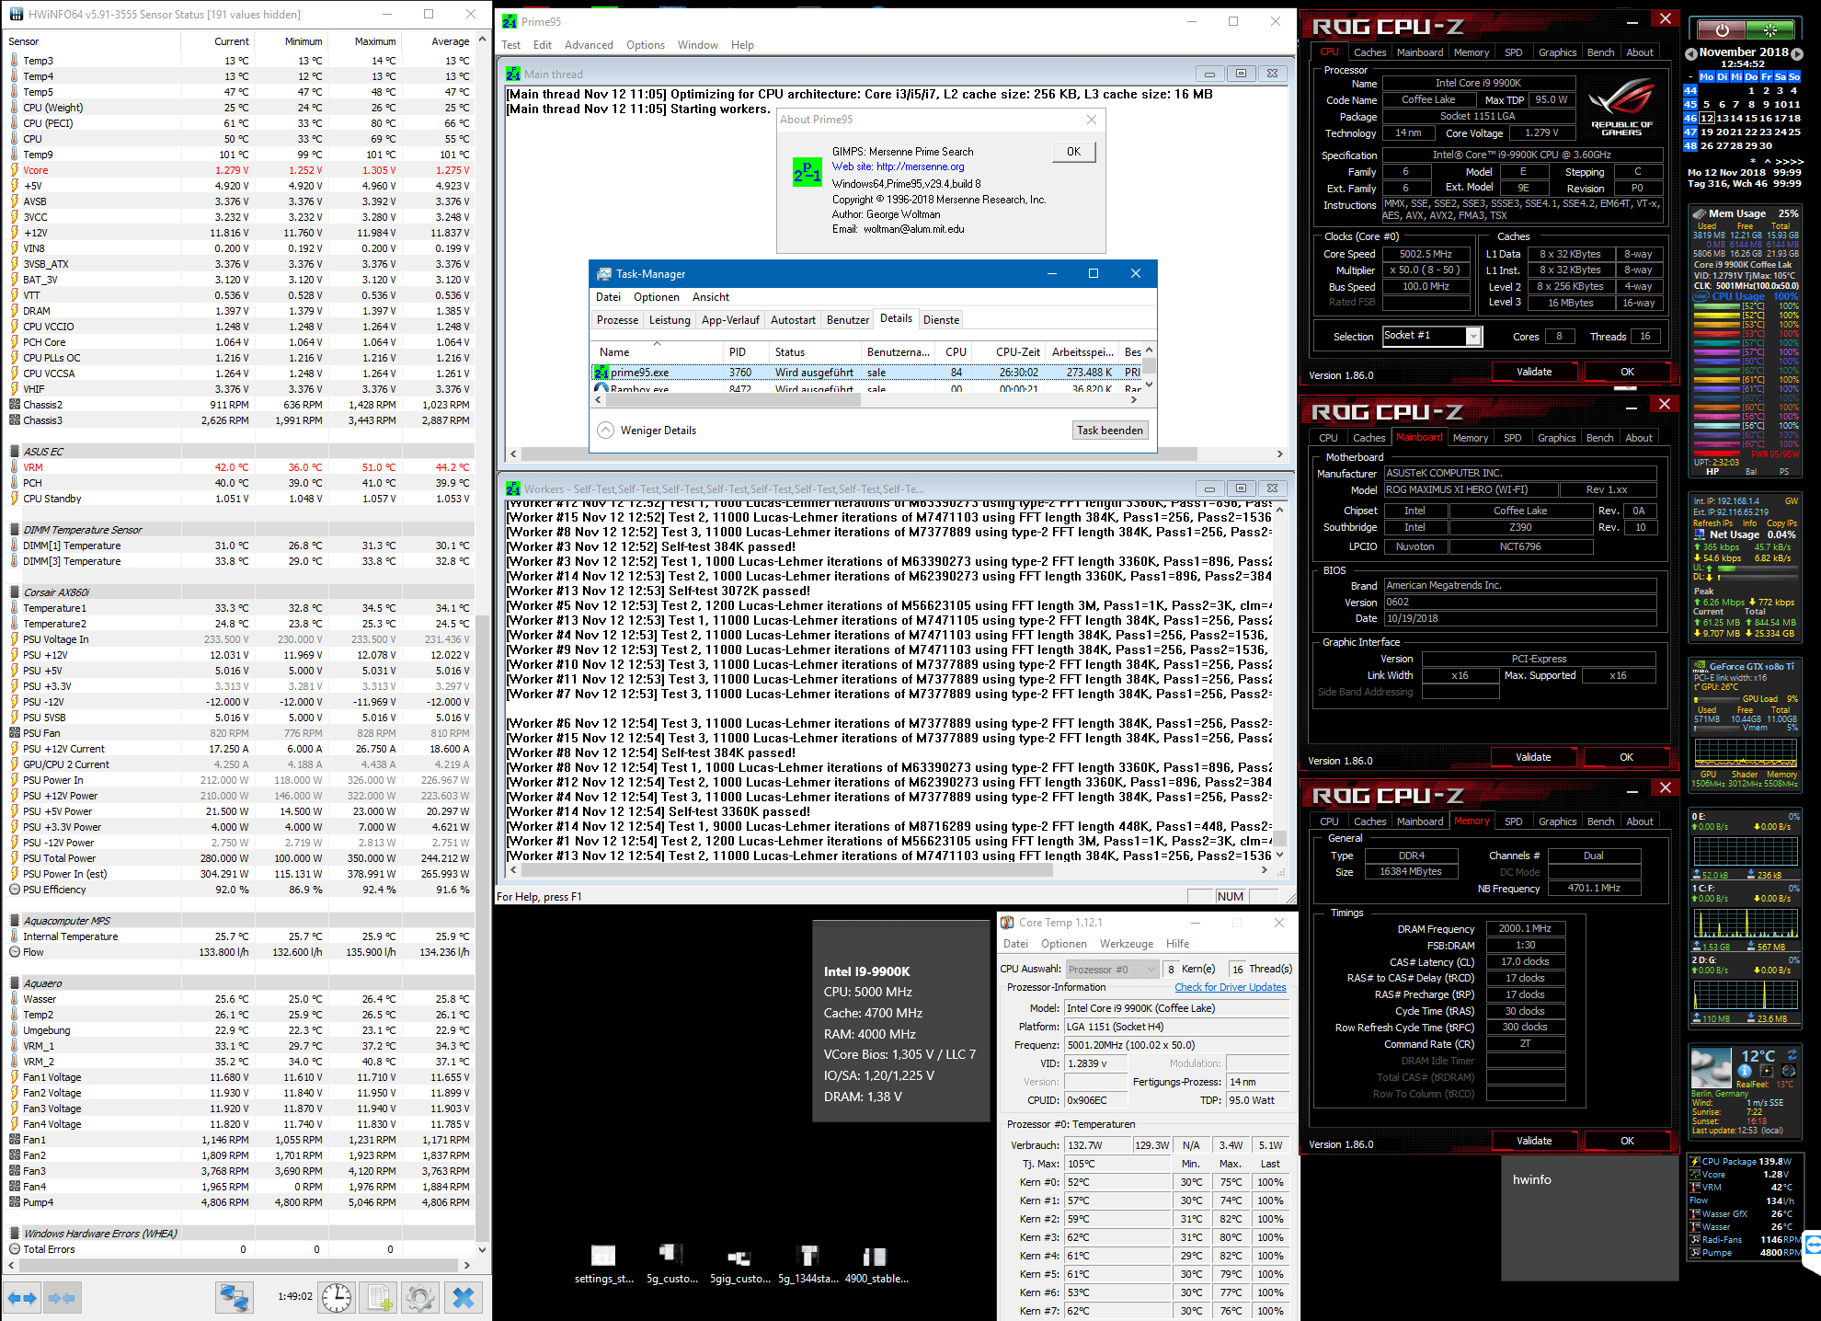Click HWiNFO clock reset timer button
Screen dimensions: 1821x1321
[337, 1298]
